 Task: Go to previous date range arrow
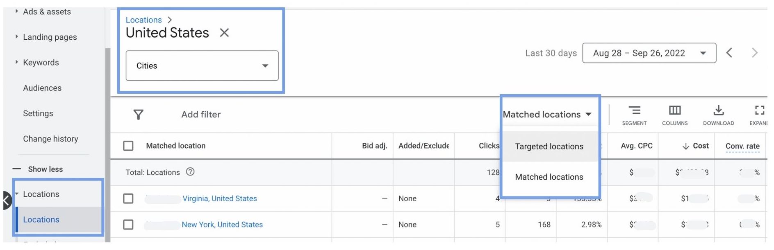coord(729,53)
